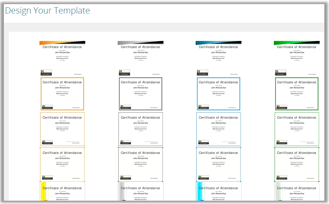Pick the thin blue outline certificate template

click(219, 129)
